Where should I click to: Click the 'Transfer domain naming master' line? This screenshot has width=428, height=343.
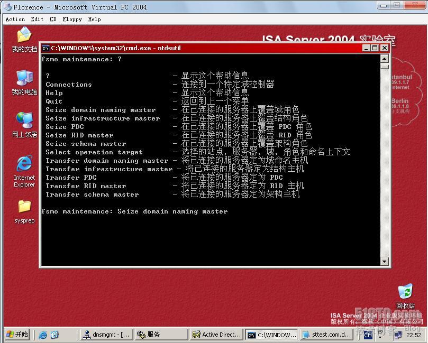pyautogui.click(x=176, y=161)
